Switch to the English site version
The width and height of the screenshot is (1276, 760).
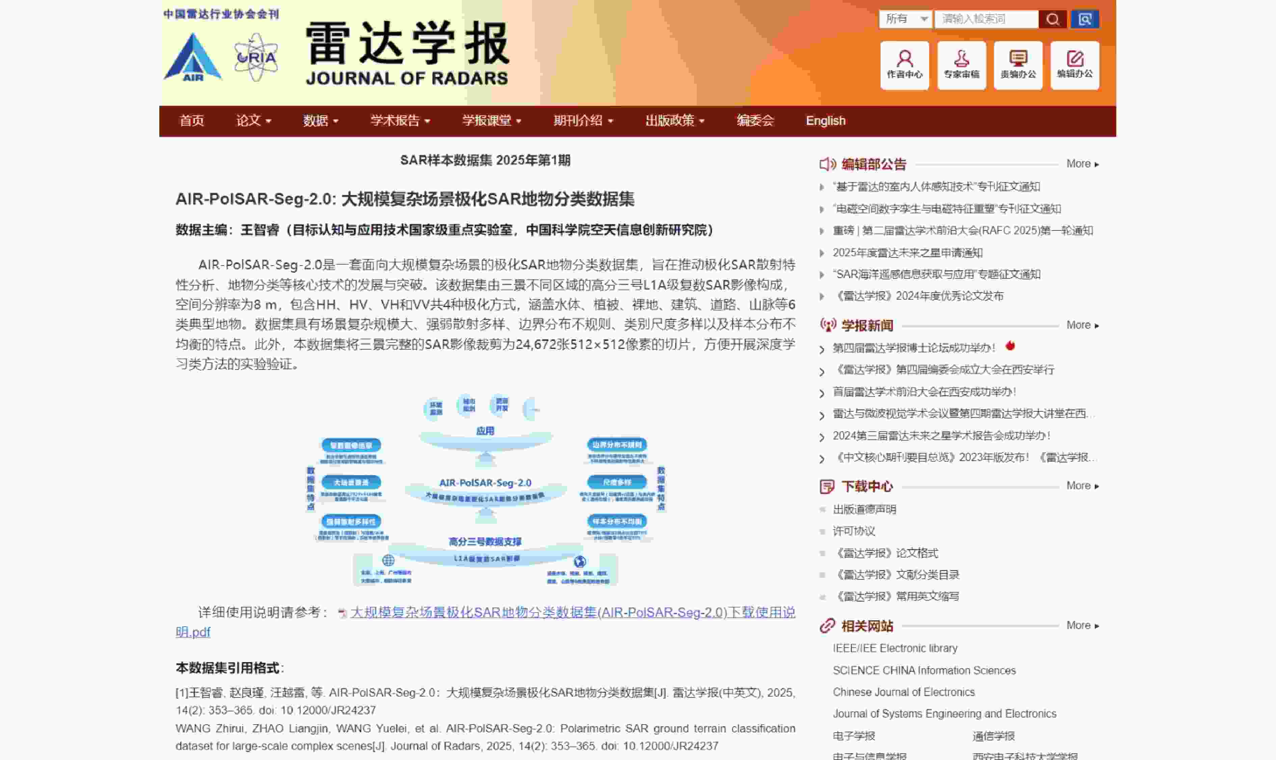825,121
